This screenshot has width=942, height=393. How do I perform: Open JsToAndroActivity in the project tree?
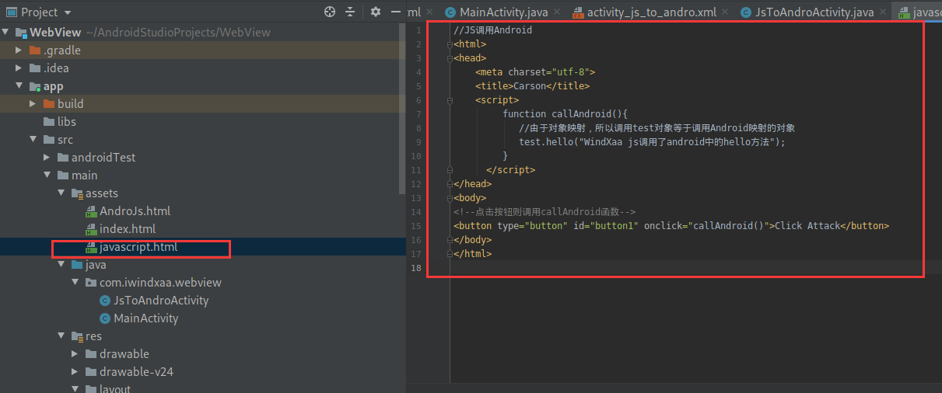[161, 301]
